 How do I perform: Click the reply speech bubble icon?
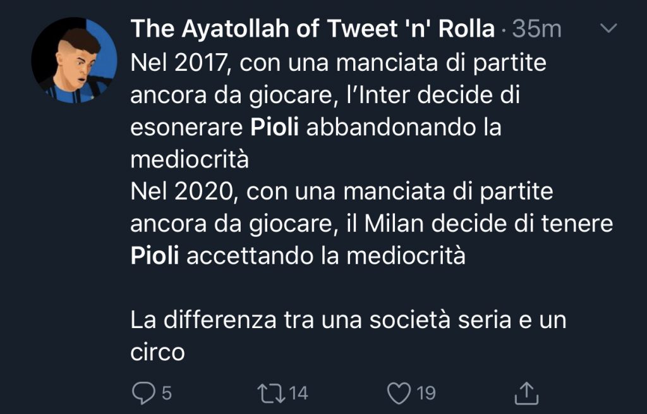[x=143, y=393]
